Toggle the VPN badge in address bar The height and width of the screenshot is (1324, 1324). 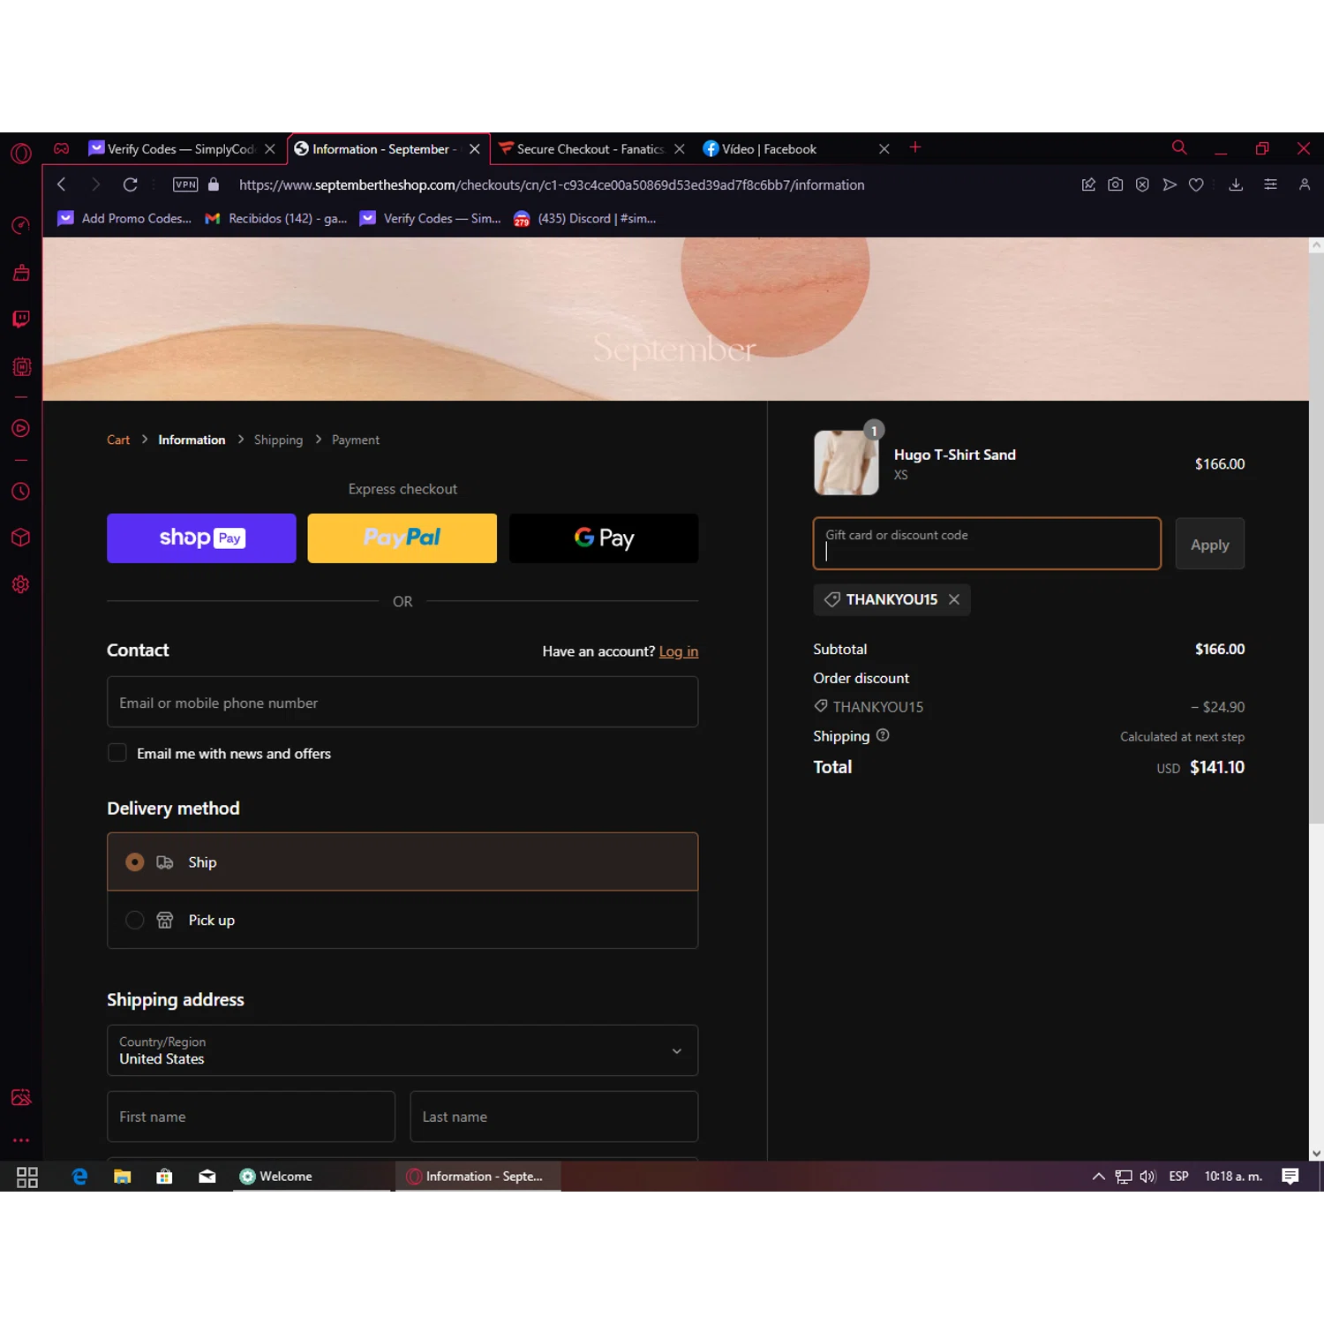[x=185, y=184]
